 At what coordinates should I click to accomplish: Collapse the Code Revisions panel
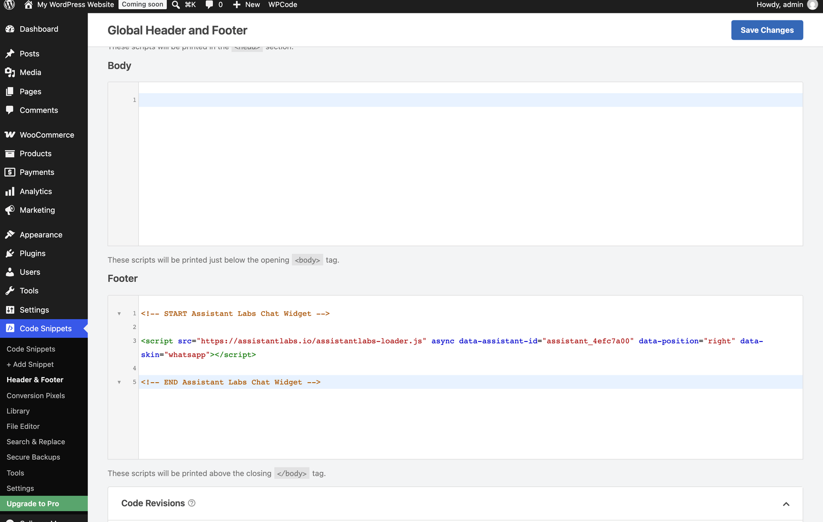tap(786, 504)
